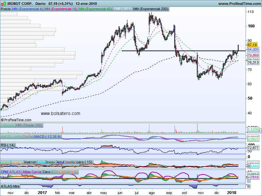Click the candlestick chart icon beside IROBOT CORP.
The height and width of the screenshot is (196, 262).
pyautogui.click(x=4, y=3)
